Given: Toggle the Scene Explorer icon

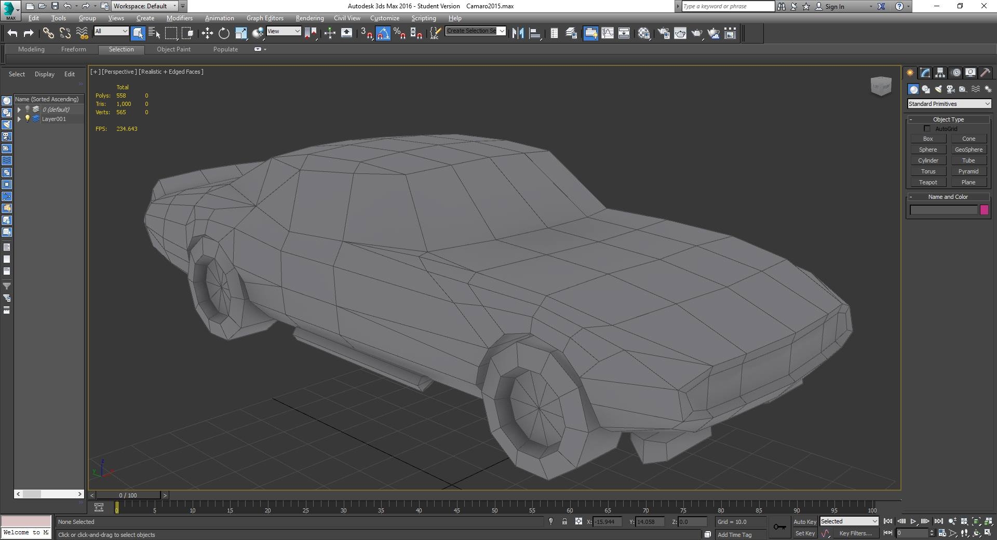Looking at the screenshot, I should [x=554, y=33].
